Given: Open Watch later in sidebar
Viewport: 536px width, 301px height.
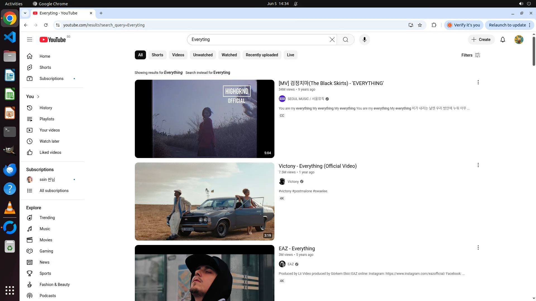Looking at the screenshot, I should tap(49, 141).
